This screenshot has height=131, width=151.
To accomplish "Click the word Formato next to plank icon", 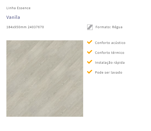I will [x=103, y=27].
